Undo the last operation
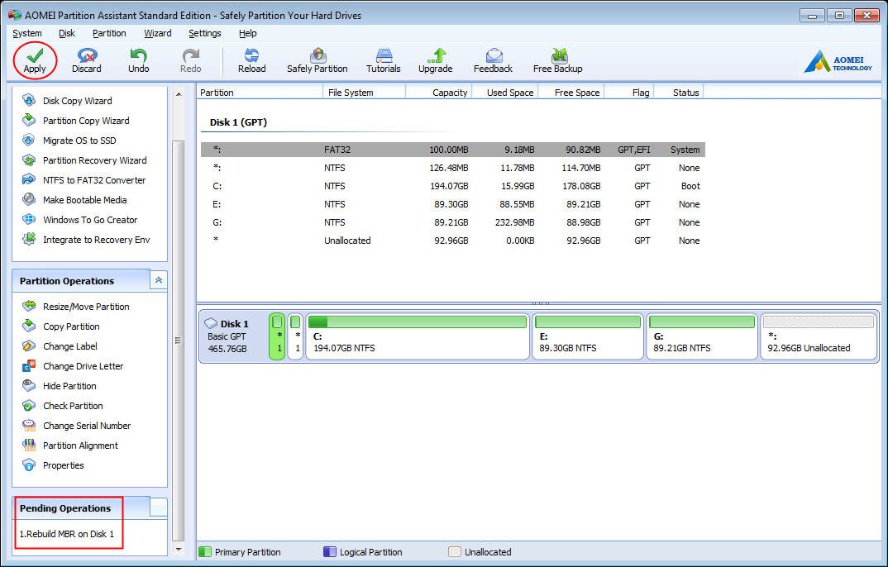The height and width of the screenshot is (567, 888). coord(138,60)
